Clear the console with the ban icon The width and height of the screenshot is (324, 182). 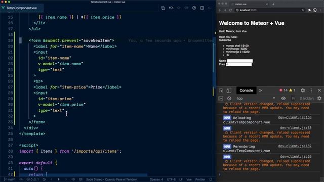229,99
